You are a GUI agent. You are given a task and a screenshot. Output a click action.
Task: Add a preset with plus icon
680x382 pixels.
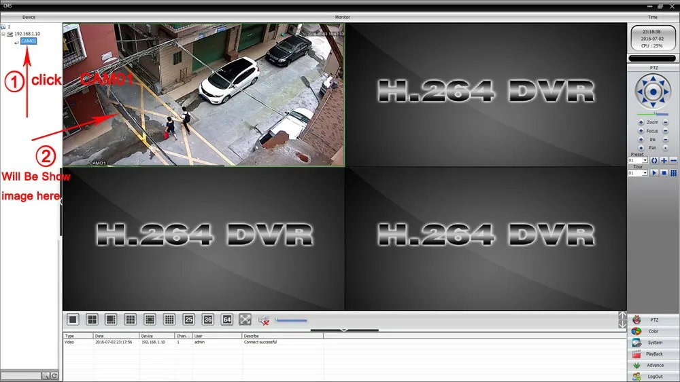click(664, 161)
